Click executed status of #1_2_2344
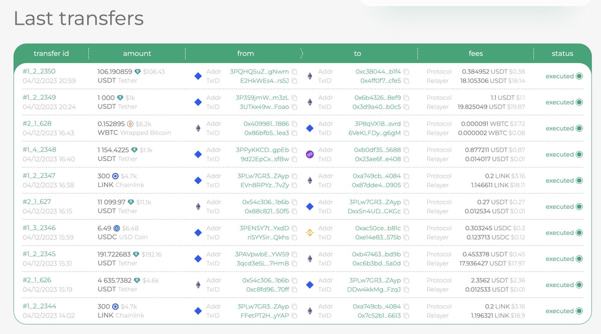This screenshot has height=334, width=601. click(564, 311)
